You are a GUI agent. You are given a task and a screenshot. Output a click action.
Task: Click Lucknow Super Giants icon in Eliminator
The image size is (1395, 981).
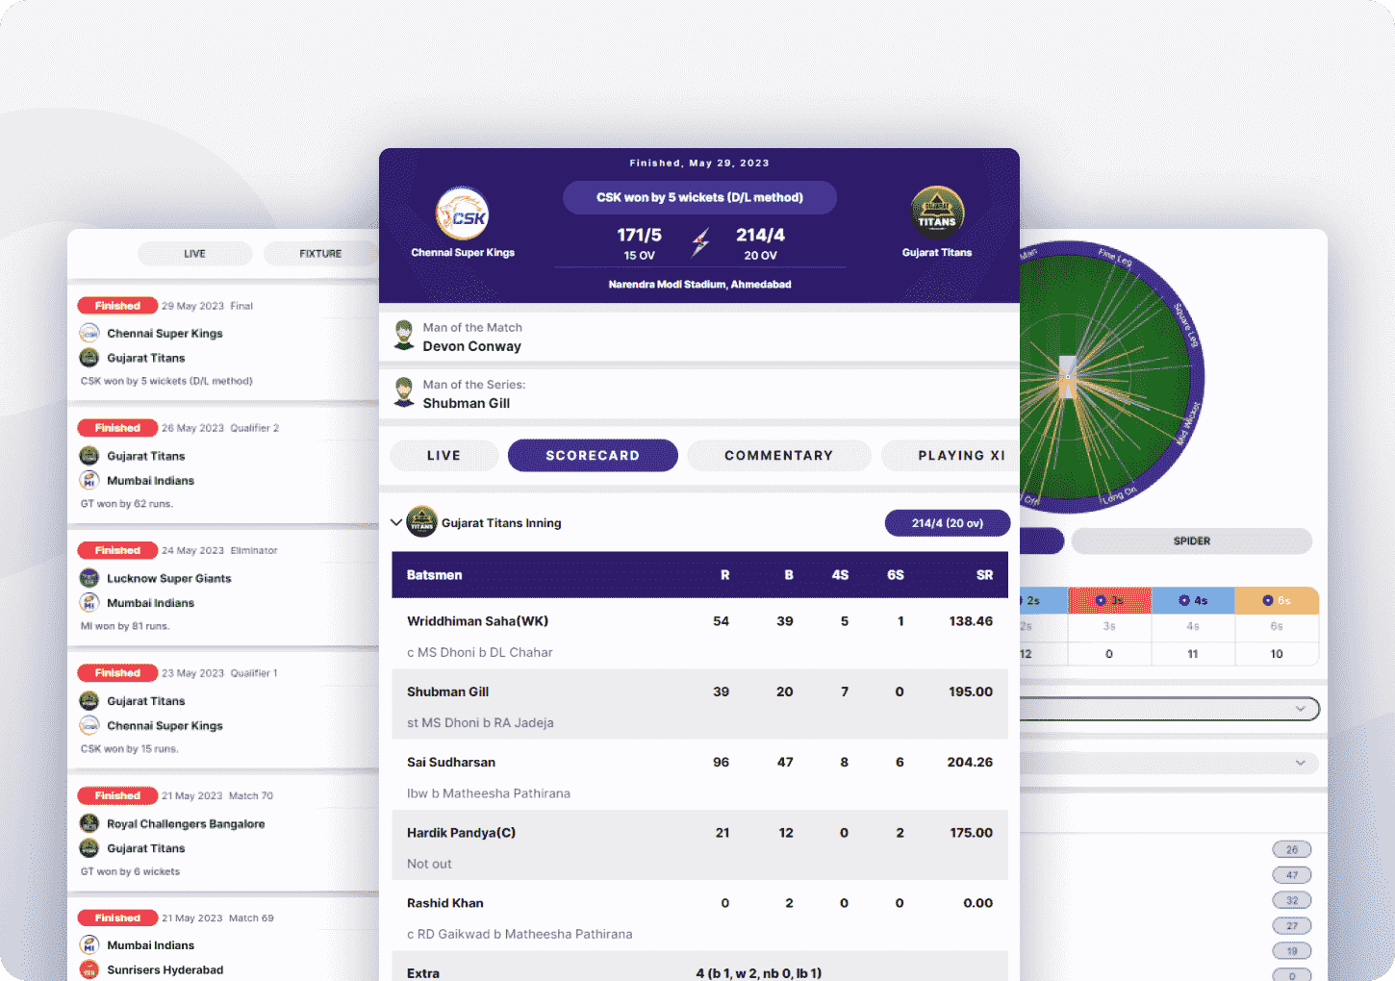point(89,578)
